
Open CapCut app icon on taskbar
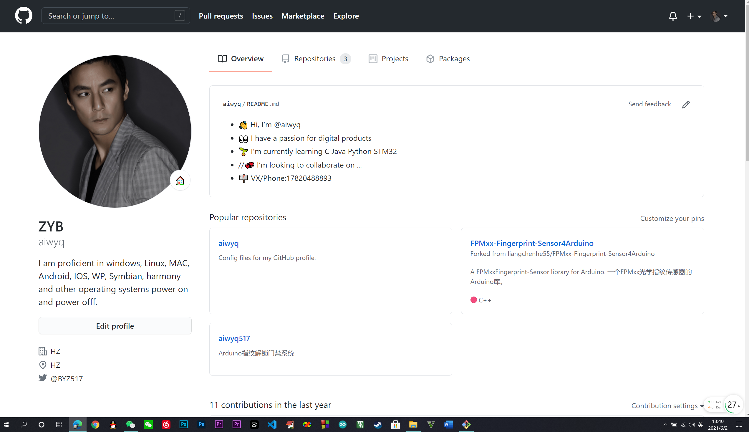click(x=254, y=425)
